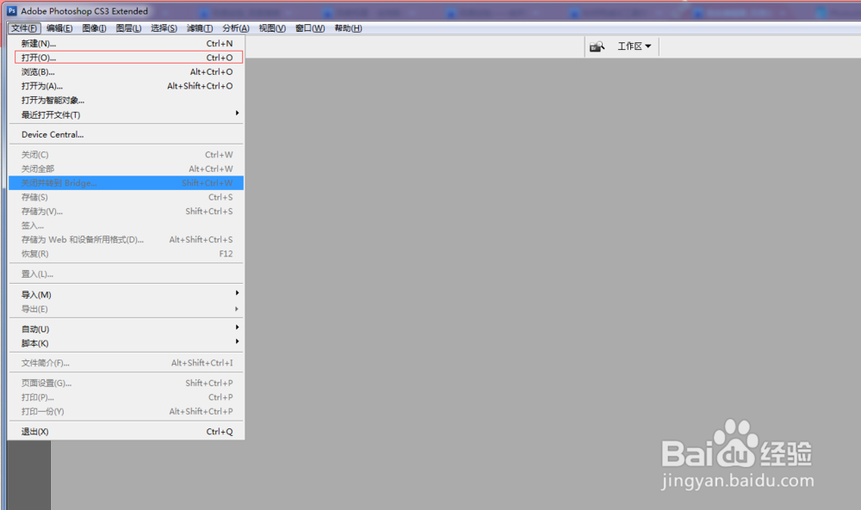Click the 签入... menu entry
This screenshot has width=861, height=510.
(x=127, y=225)
